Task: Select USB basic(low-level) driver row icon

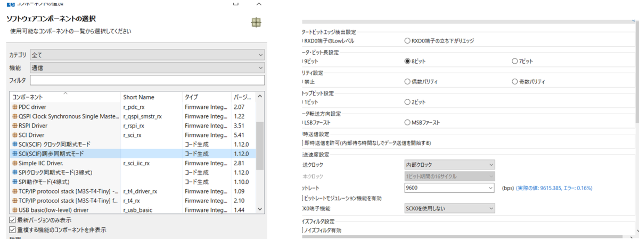Action: (x=14, y=210)
